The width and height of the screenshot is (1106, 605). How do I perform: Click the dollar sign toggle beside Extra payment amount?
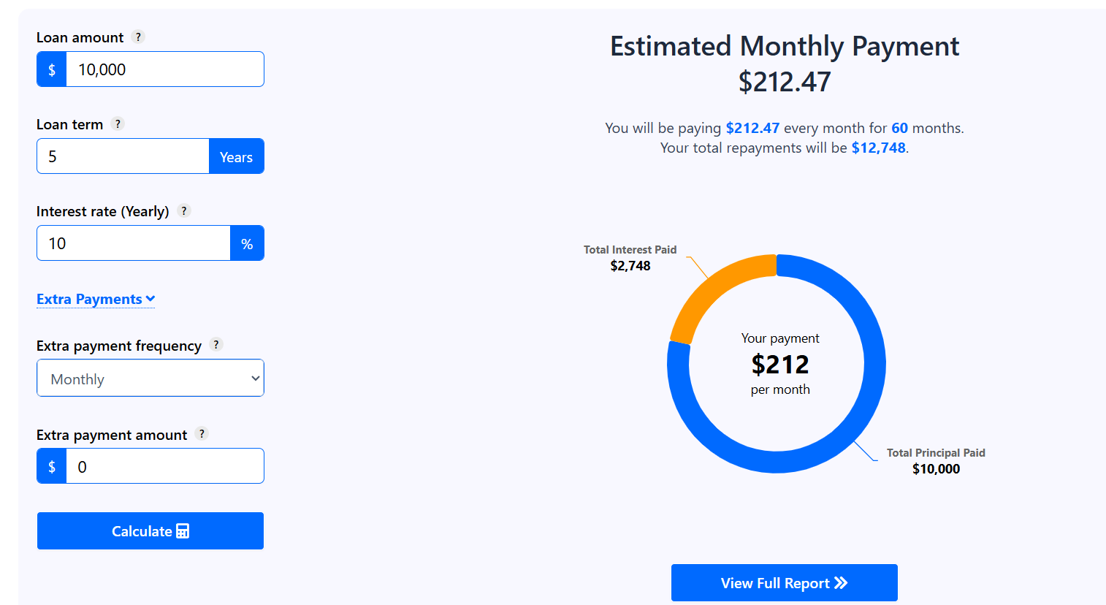pyautogui.click(x=50, y=465)
